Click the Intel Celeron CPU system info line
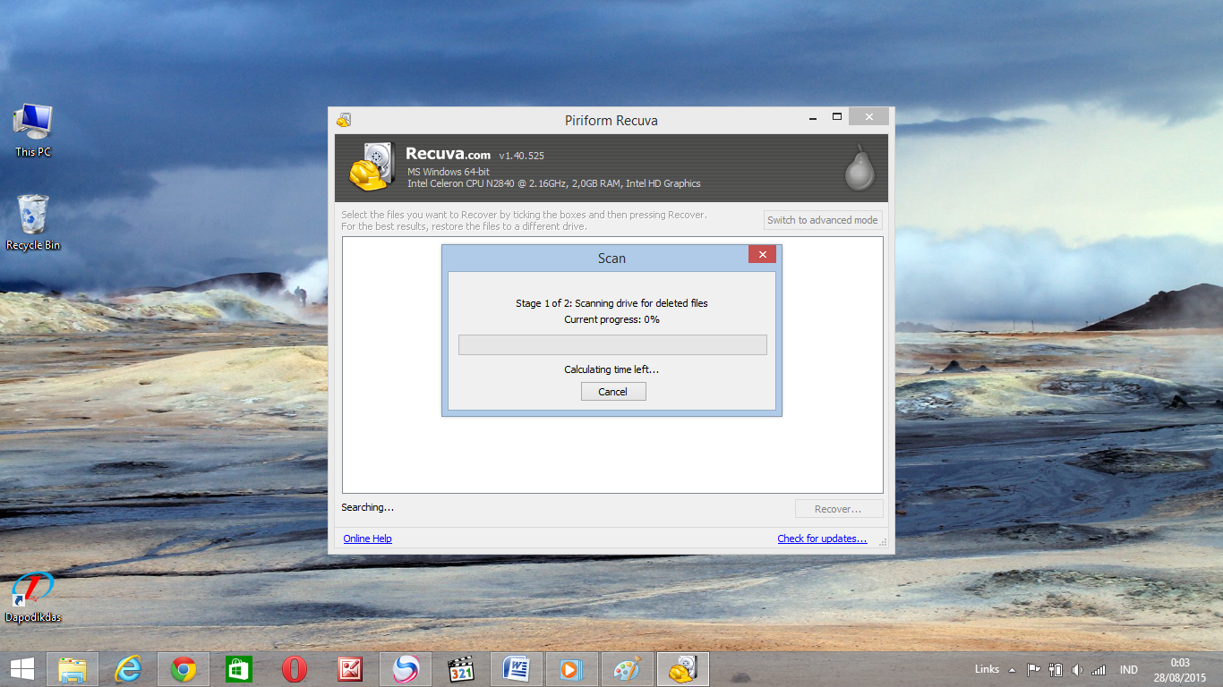 [553, 183]
